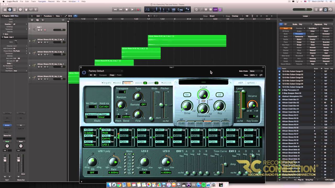Open the Media Browser icon
The image size is (335, 188).
click(x=330, y=10)
